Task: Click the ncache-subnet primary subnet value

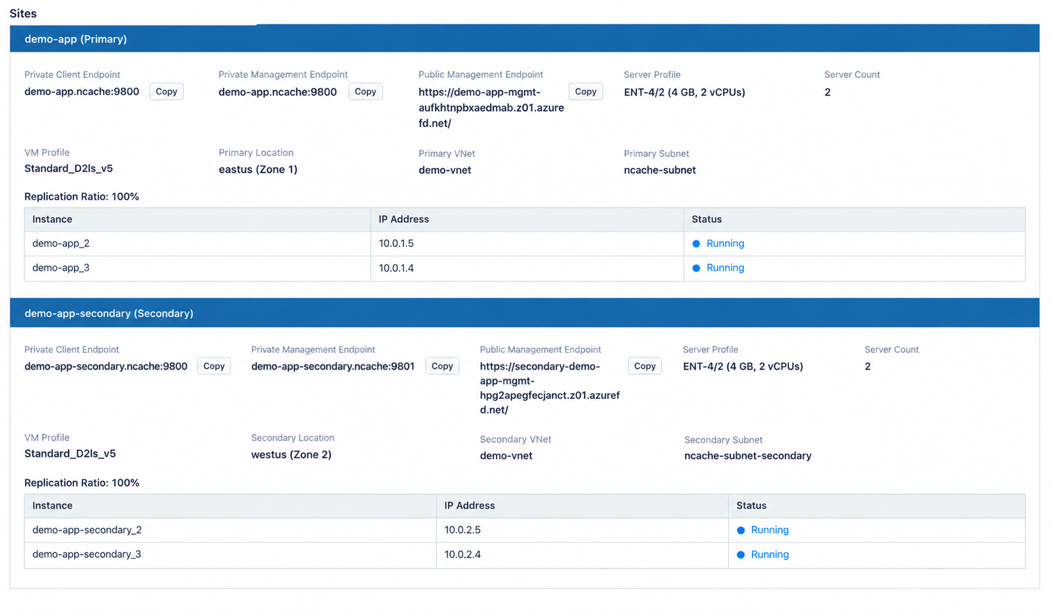Action: point(660,170)
